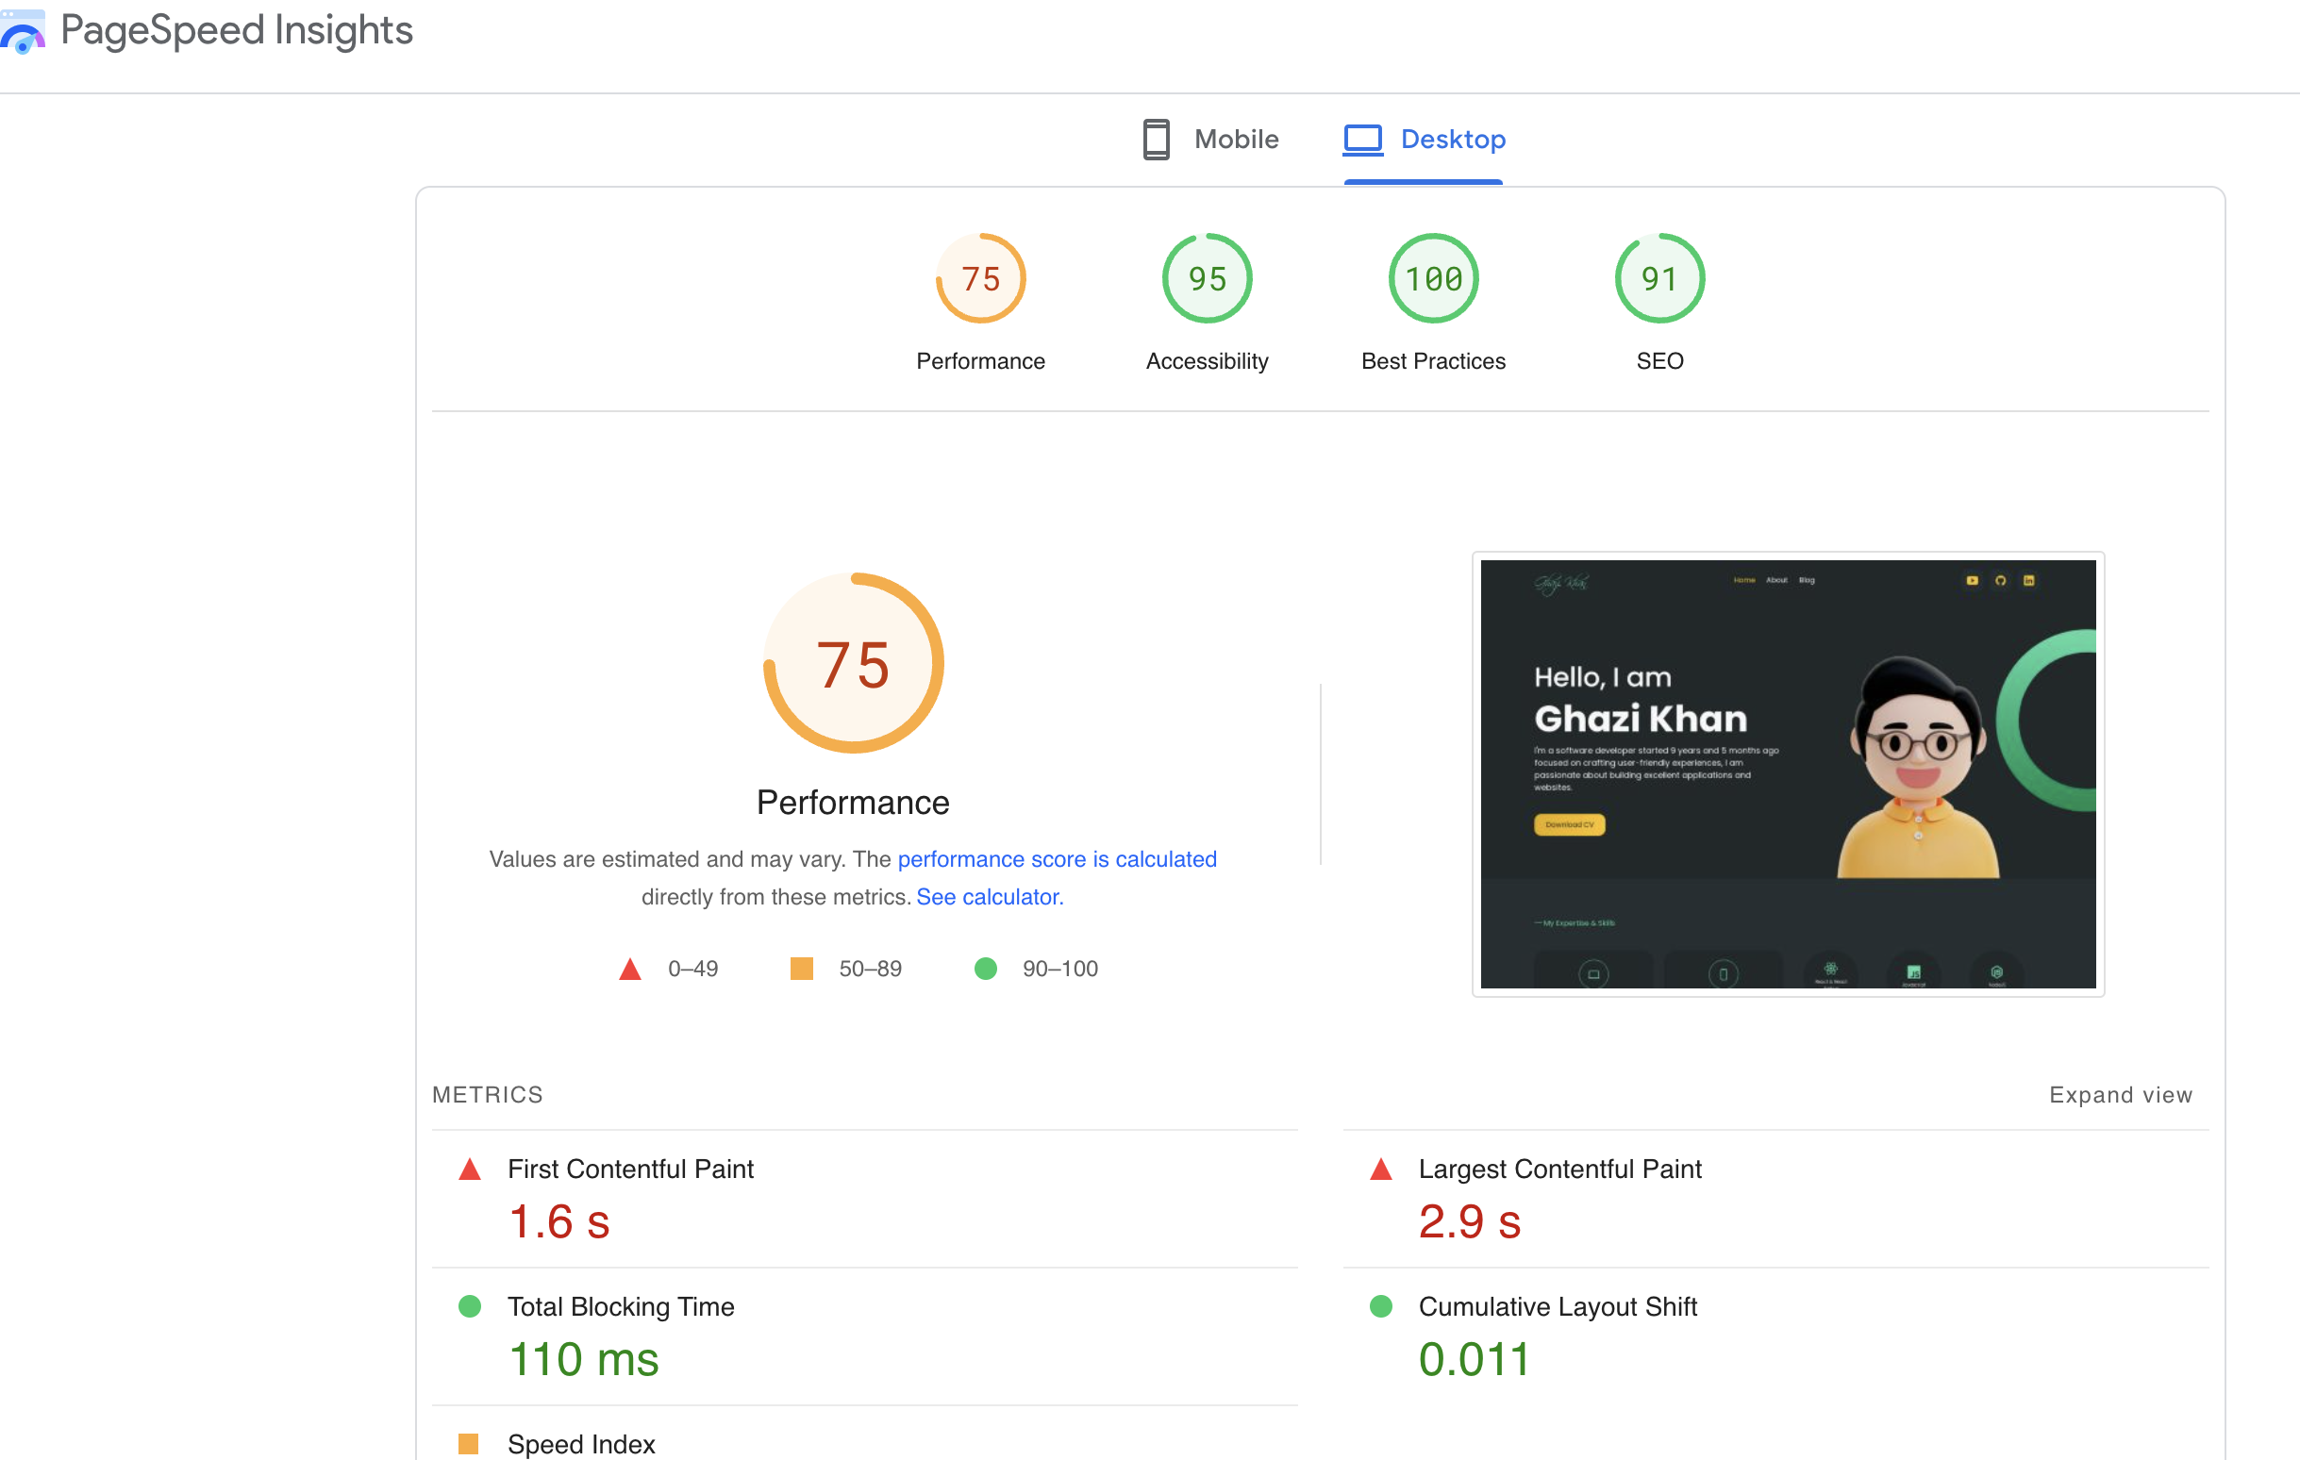Open the Accessibility score gauge showing 95
The height and width of the screenshot is (1460, 2300).
click(x=1207, y=279)
